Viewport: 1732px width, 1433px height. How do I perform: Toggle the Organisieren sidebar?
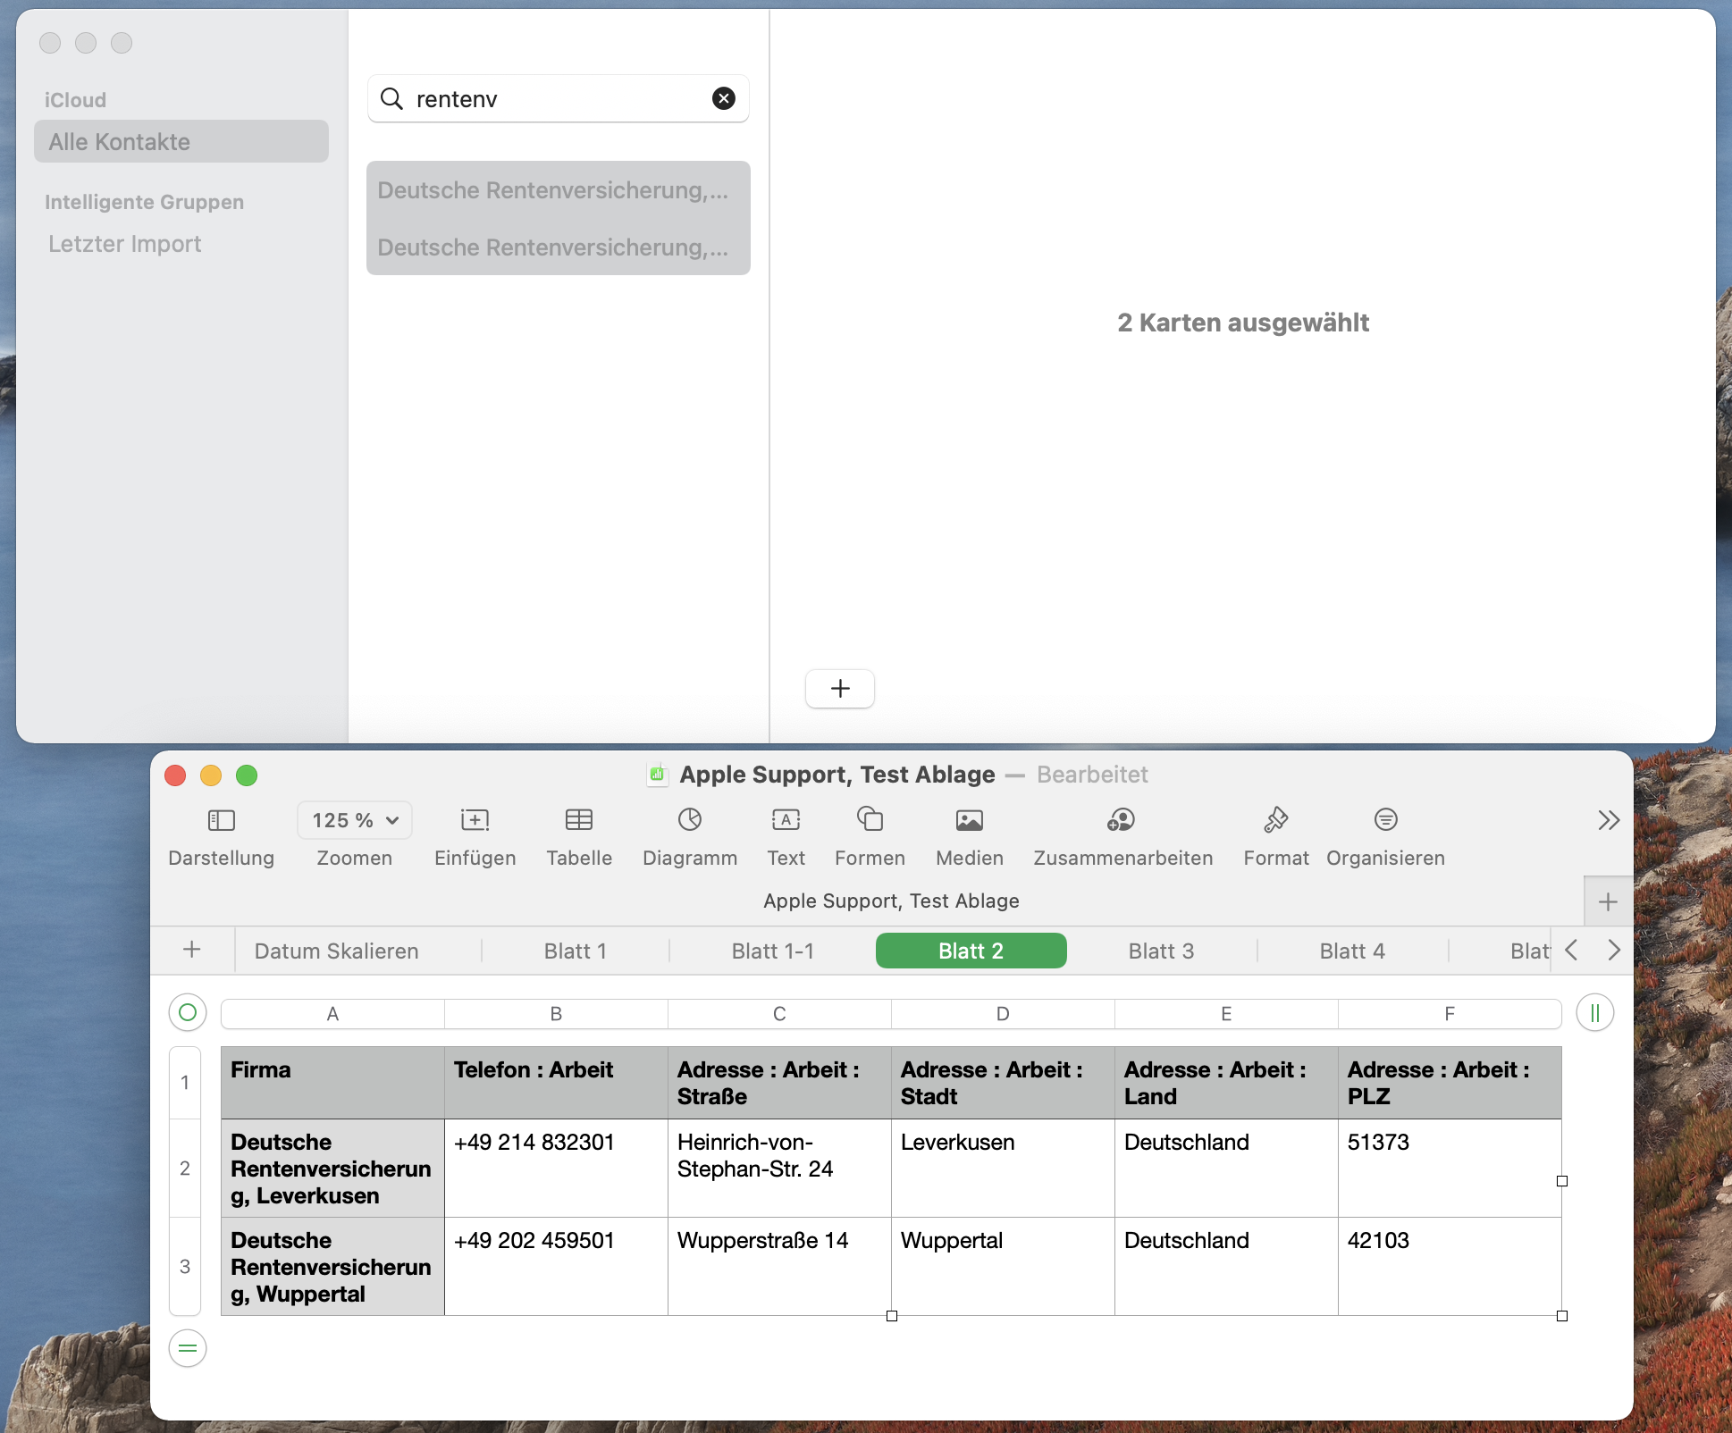pos(1385,820)
